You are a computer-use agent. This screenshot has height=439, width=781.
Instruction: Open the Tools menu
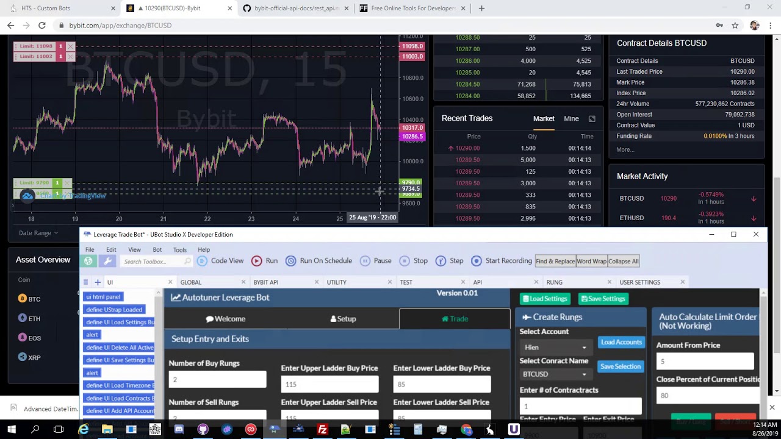(x=179, y=249)
